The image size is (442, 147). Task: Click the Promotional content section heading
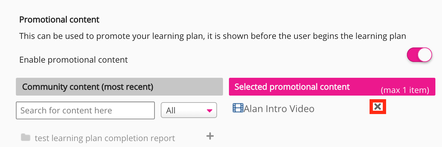(59, 19)
